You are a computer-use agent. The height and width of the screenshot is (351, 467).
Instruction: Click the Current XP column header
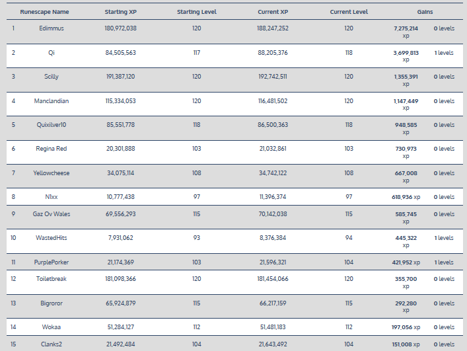click(273, 13)
